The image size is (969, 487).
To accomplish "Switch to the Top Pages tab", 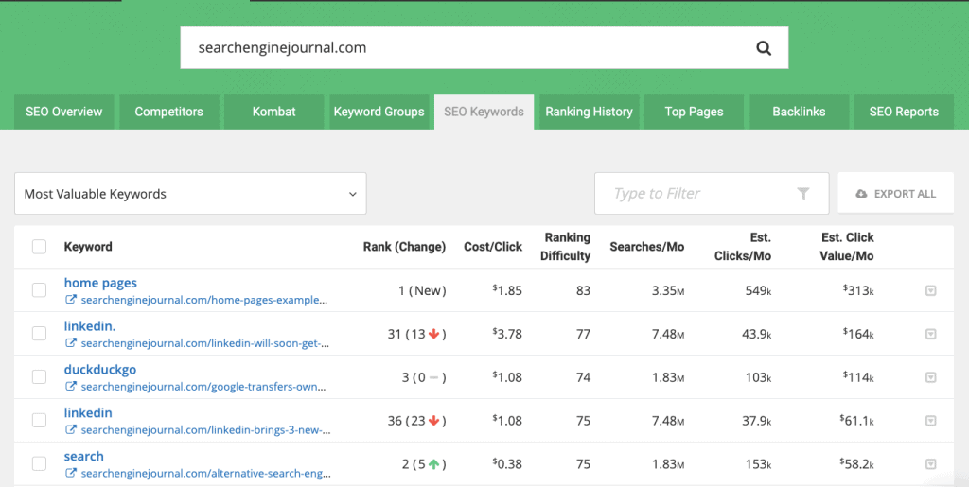I will coord(694,112).
